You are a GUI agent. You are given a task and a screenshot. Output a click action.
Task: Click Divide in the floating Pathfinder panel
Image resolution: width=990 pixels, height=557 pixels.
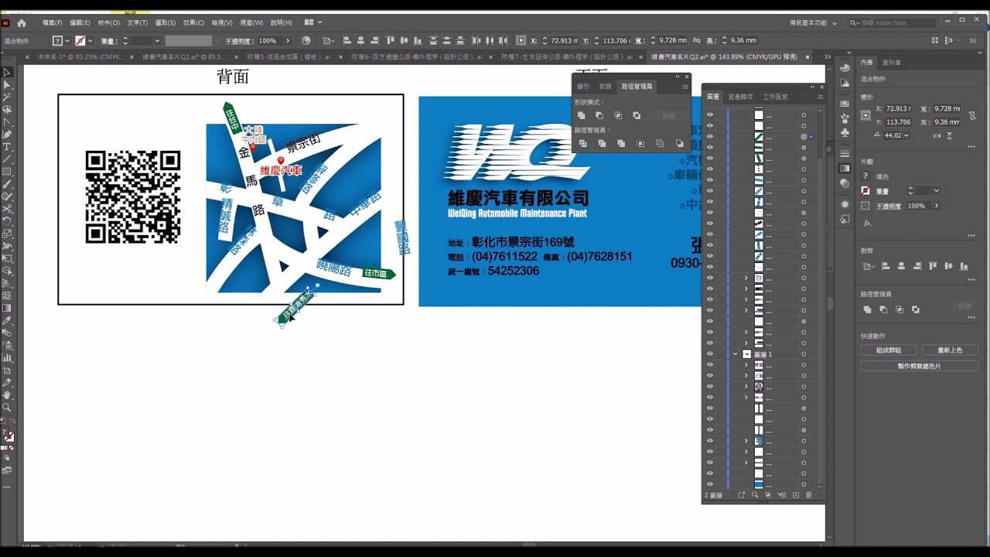coord(582,144)
